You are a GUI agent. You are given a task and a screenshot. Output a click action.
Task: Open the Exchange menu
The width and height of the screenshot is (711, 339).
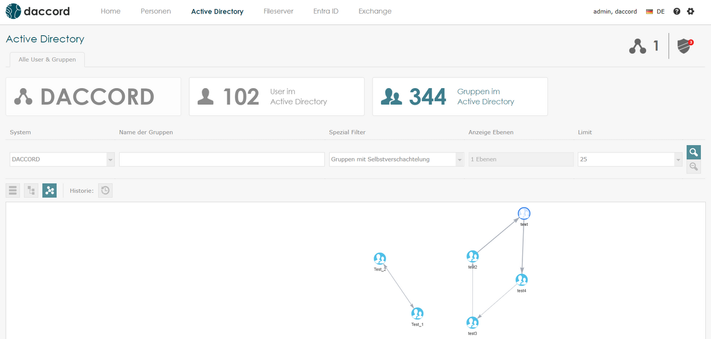[x=375, y=11]
